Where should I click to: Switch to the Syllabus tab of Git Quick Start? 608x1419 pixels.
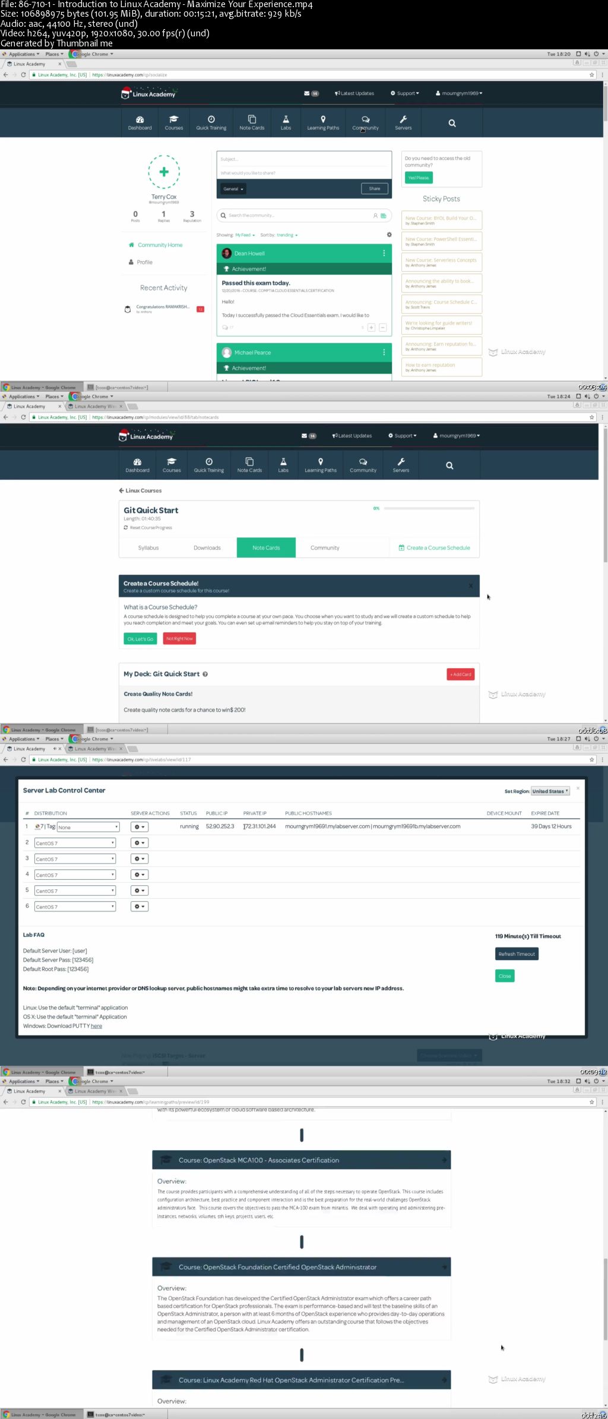pos(148,548)
